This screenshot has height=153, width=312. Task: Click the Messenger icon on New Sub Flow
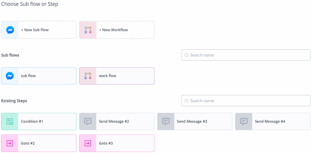tap(10, 30)
